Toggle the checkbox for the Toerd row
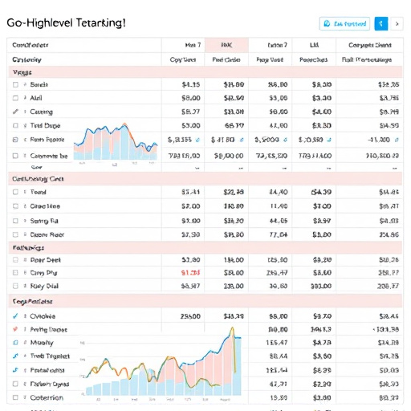 point(15,192)
